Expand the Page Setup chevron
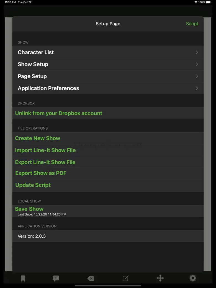This screenshot has height=288, width=216. pyautogui.click(x=197, y=76)
